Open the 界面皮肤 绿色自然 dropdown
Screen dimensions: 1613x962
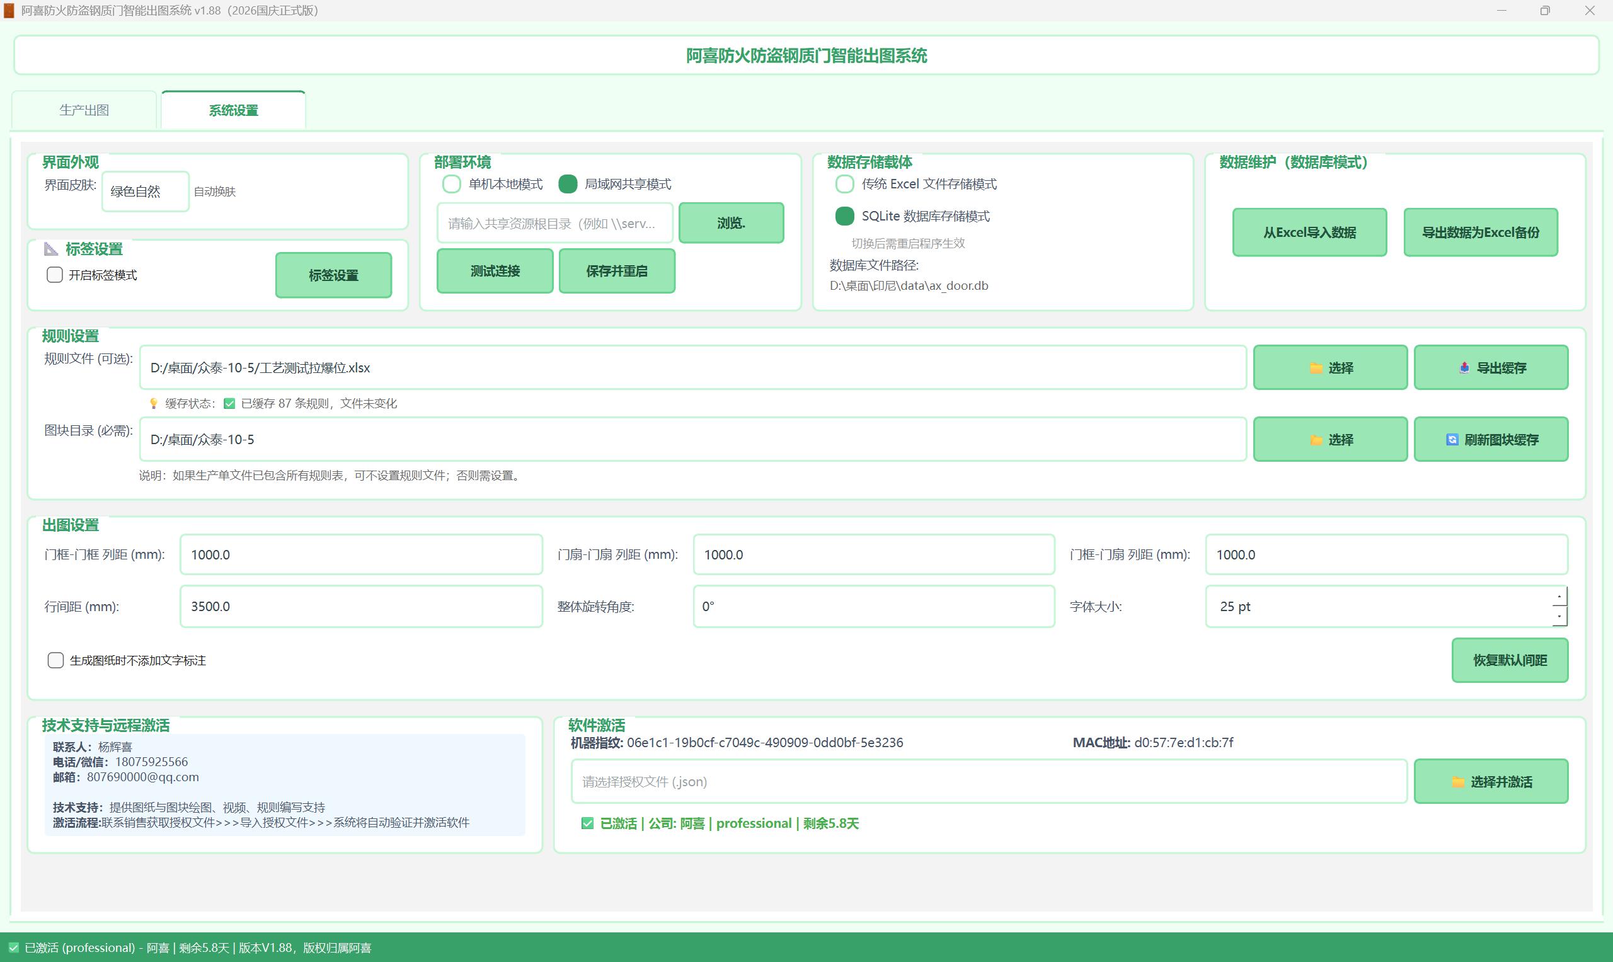(145, 192)
